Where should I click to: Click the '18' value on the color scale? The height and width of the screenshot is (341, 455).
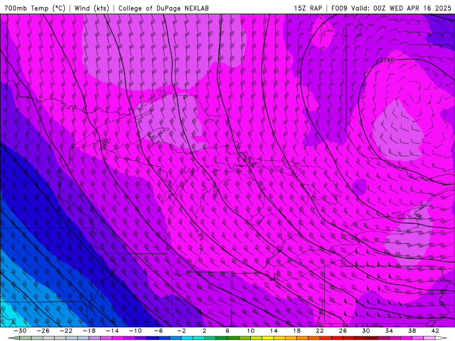point(296,331)
